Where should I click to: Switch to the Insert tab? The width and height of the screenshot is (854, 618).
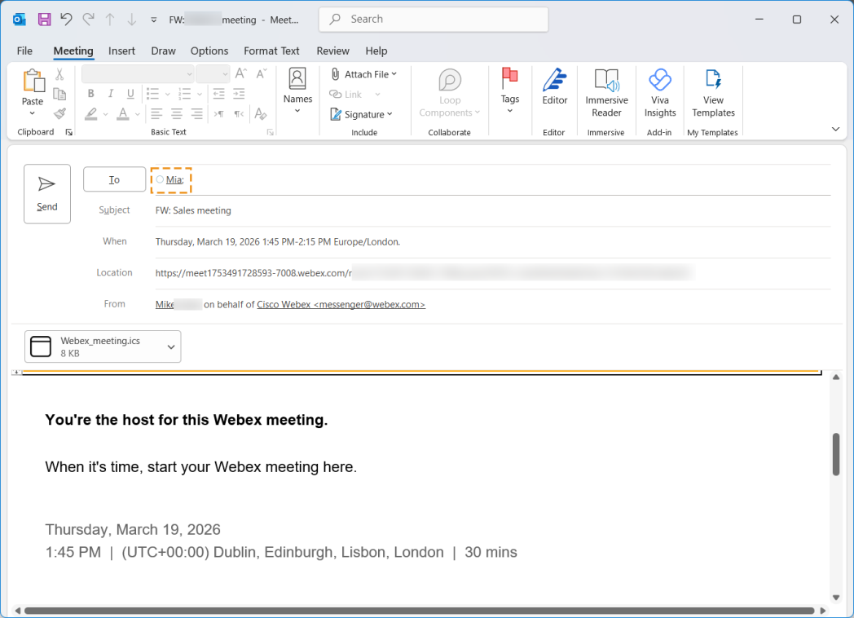click(x=121, y=51)
